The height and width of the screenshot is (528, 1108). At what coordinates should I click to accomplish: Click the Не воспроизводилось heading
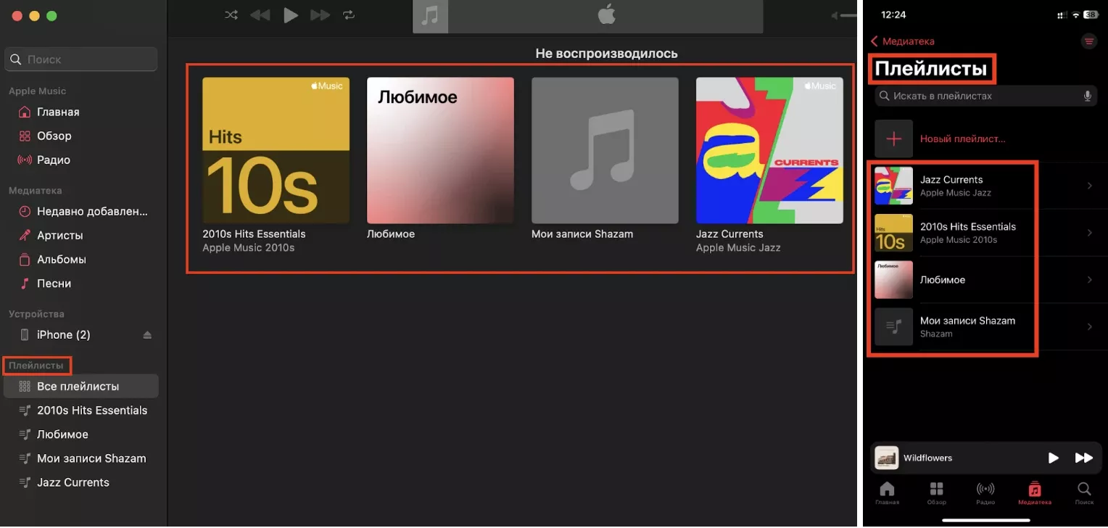tap(606, 53)
